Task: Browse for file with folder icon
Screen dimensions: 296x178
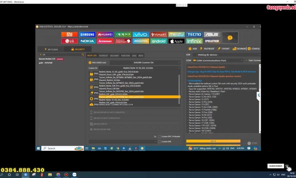Action: (x=155, y=136)
